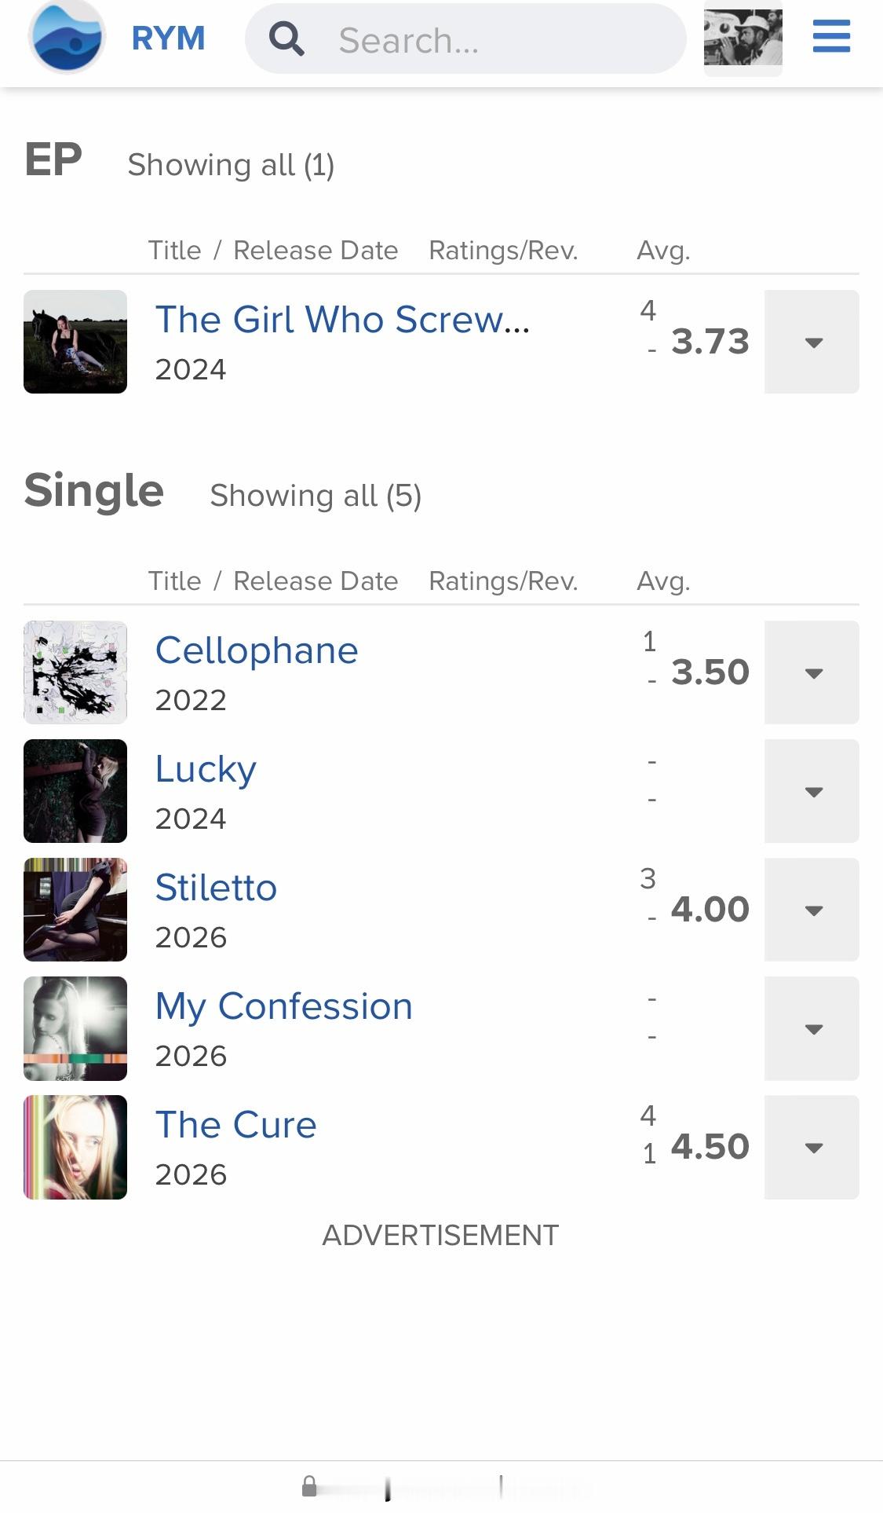Open the My Confession single link

[284, 1006]
